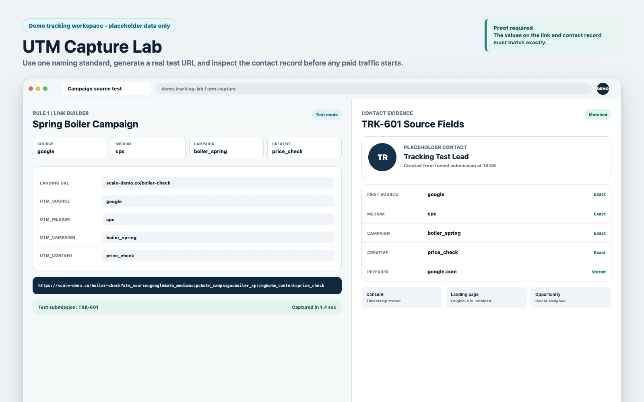Click the Tracking Test Lead name
Screen dimensions: 644x402
pos(436,157)
